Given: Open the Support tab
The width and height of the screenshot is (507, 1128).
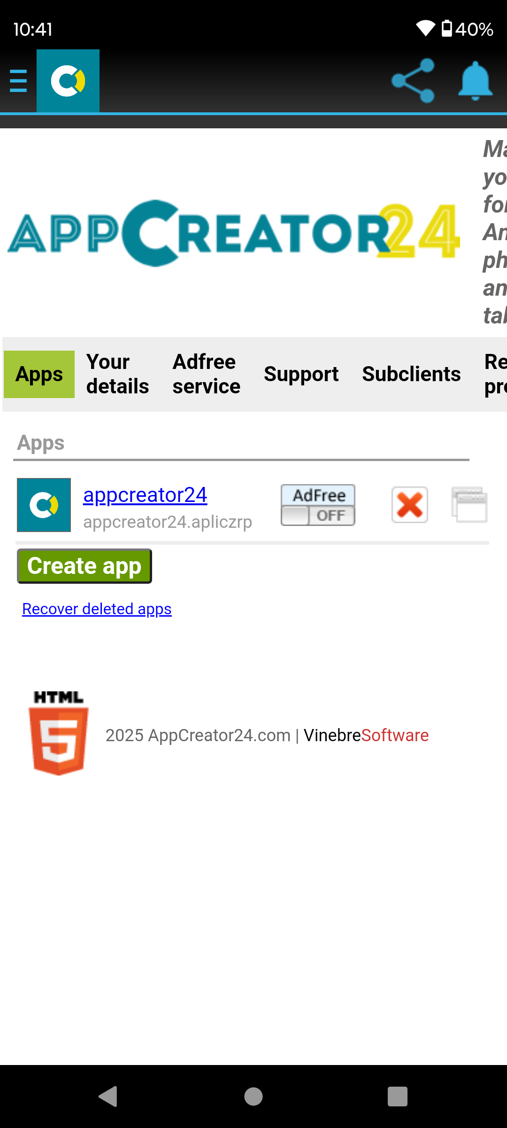Looking at the screenshot, I should coord(301,374).
